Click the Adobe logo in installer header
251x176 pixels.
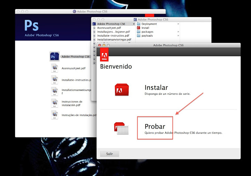click(104, 55)
